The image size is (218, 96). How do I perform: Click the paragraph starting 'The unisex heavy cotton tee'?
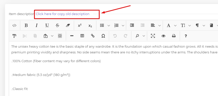pos(115,46)
